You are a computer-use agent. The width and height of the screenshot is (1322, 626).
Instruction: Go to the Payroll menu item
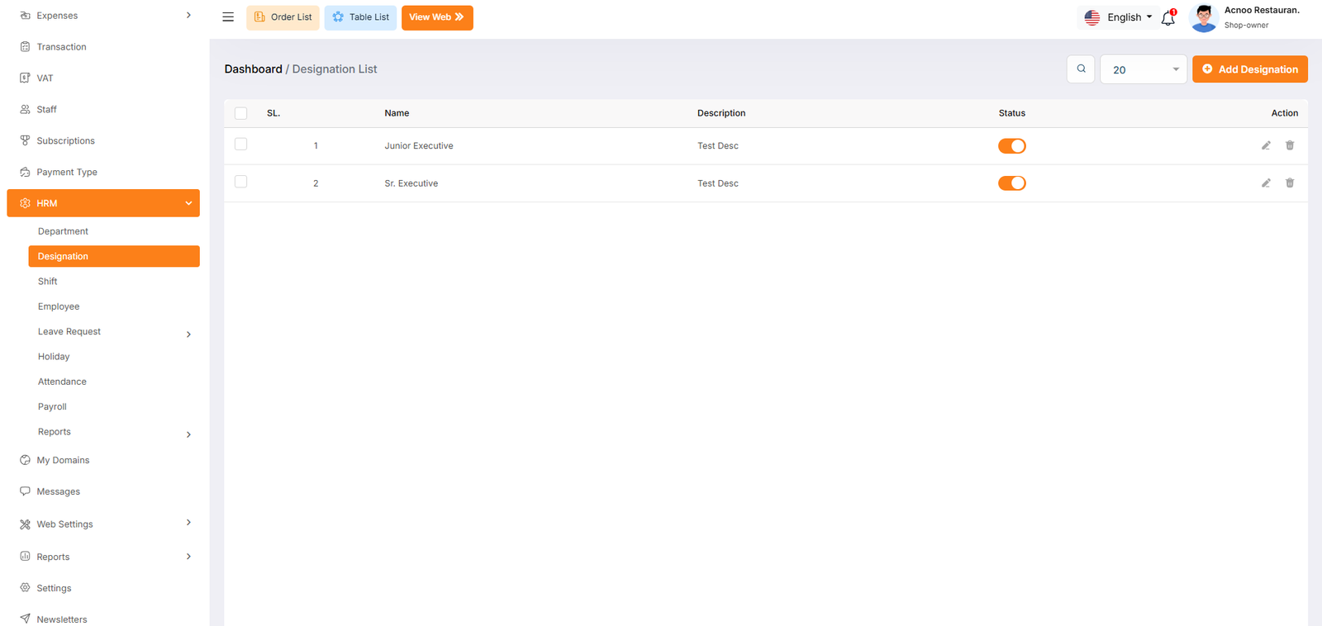[x=52, y=407]
